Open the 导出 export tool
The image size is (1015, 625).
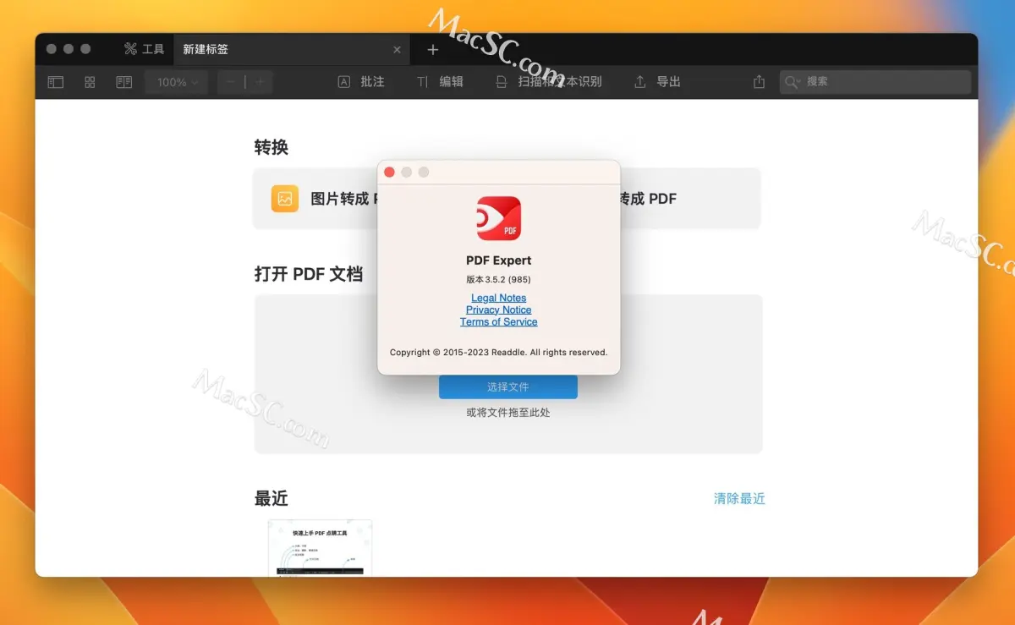pos(657,82)
